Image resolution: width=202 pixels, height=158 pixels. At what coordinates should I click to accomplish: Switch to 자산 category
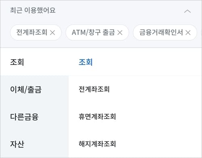point(17,144)
